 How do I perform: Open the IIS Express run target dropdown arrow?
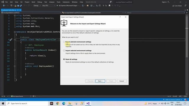click(78, 6)
